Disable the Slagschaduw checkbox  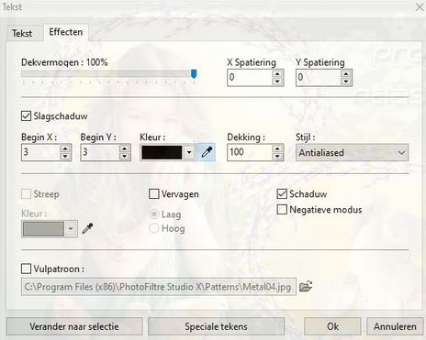[x=26, y=116]
